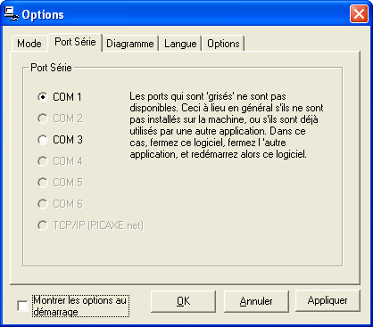
Task: Click the Annuler button
Action: [256, 301]
